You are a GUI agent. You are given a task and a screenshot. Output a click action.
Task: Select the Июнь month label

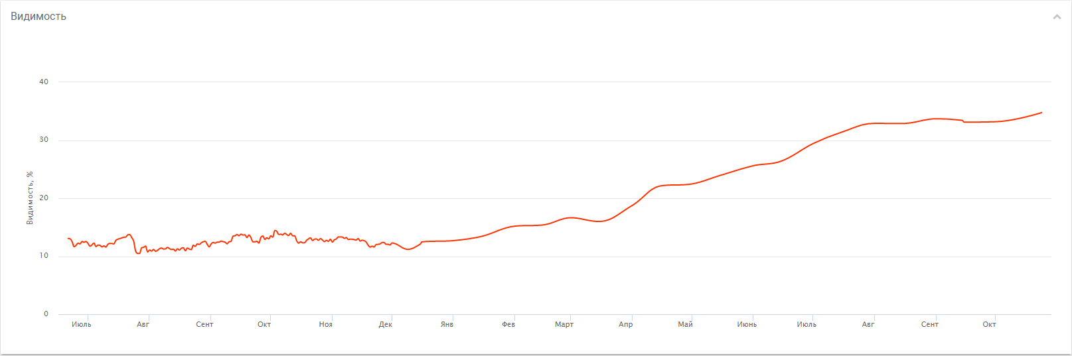pyautogui.click(x=747, y=324)
